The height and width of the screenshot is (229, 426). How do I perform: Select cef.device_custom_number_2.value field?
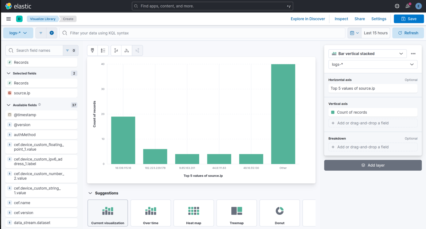pos(41,176)
